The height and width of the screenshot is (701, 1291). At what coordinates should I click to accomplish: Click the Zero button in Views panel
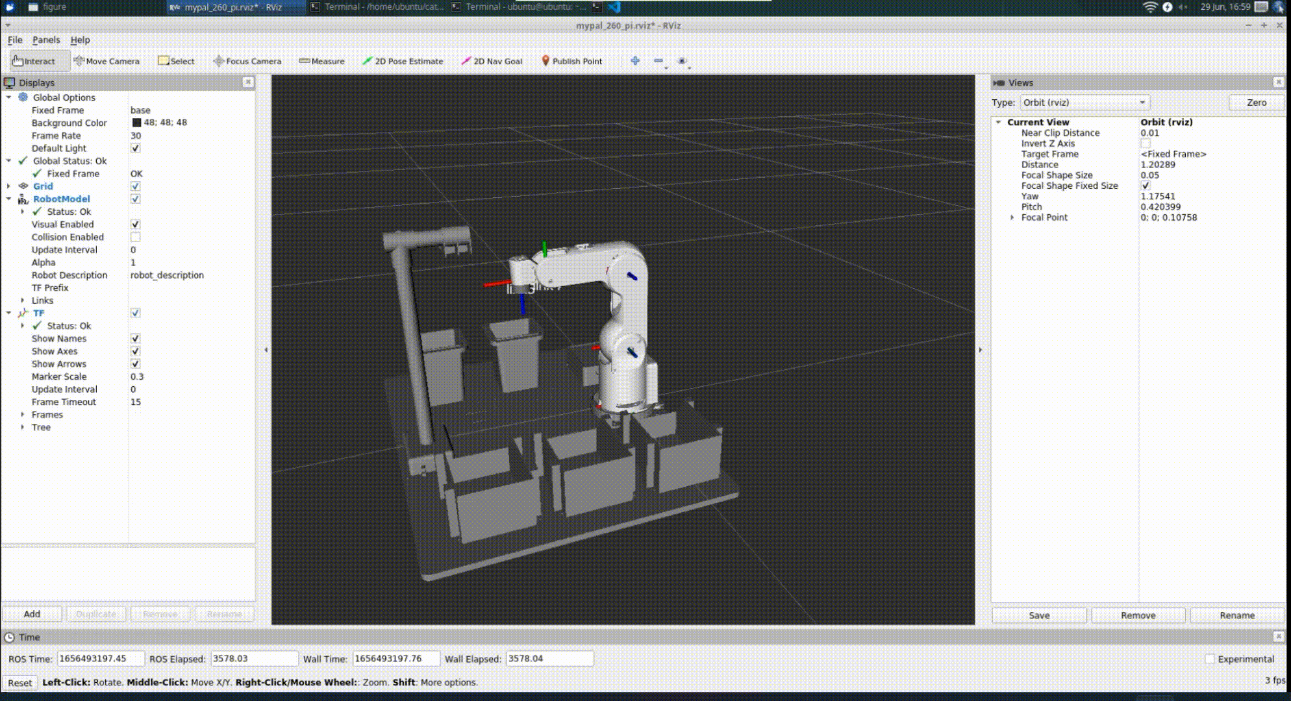pos(1255,102)
